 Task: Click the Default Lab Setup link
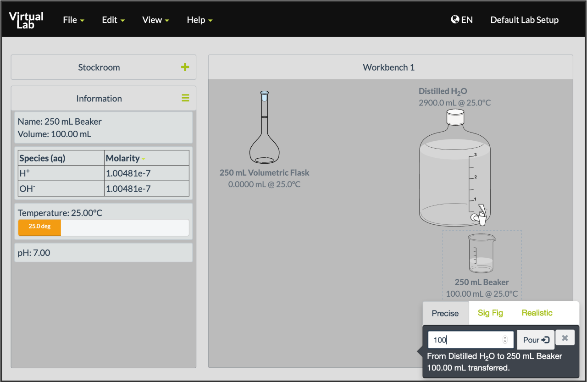(524, 20)
